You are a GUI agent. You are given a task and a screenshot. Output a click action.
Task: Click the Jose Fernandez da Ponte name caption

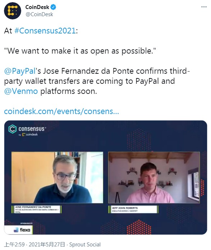[37, 209]
